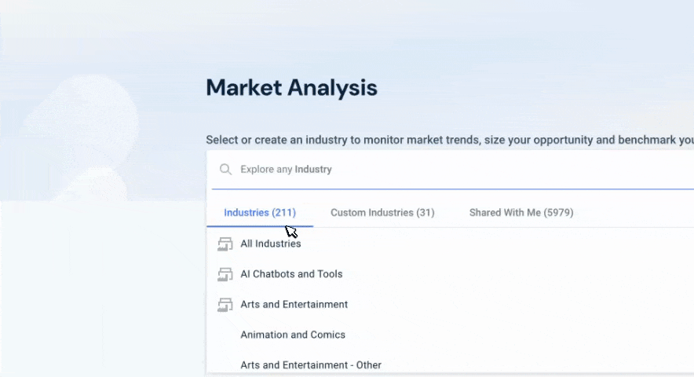Select the All Industries list entry label
Screen dimensions: 694x377
click(x=271, y=244)
